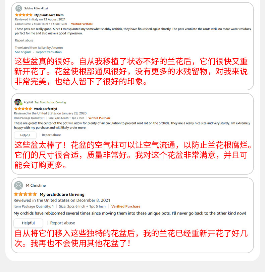
Task: Open the "My plants love them" review title
Action: [49, 15]
